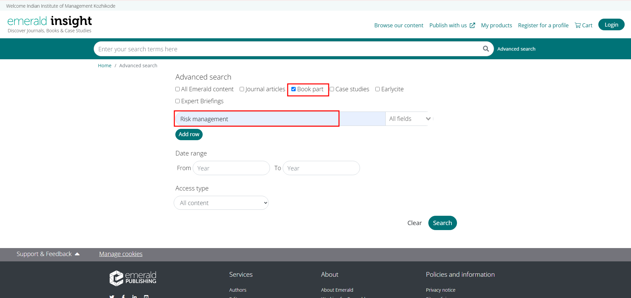
Task: Uncheck the Book part checkbox
Action: point(294,89)
